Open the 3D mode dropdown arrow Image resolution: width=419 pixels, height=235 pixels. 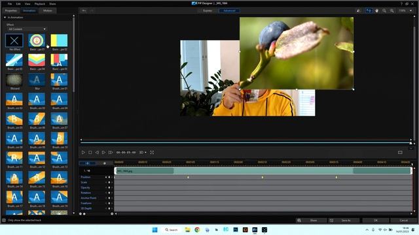145,152
